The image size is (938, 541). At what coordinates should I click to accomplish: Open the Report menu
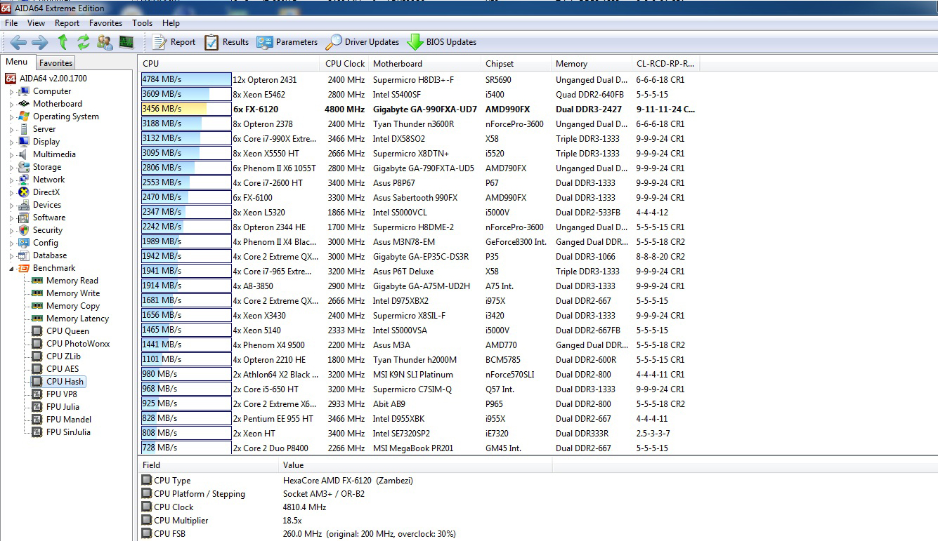[67, 23]
